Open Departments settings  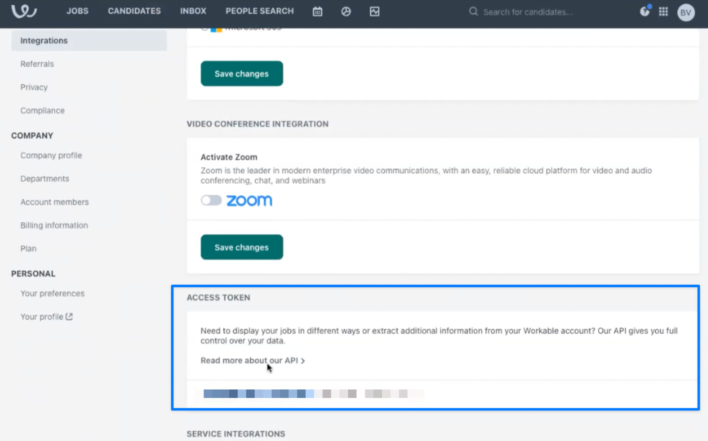[45, 179]
